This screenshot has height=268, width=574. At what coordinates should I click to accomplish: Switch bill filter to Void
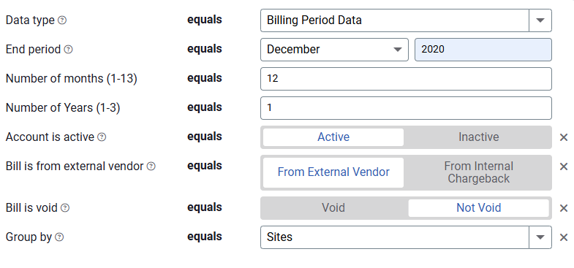(333, 208)
